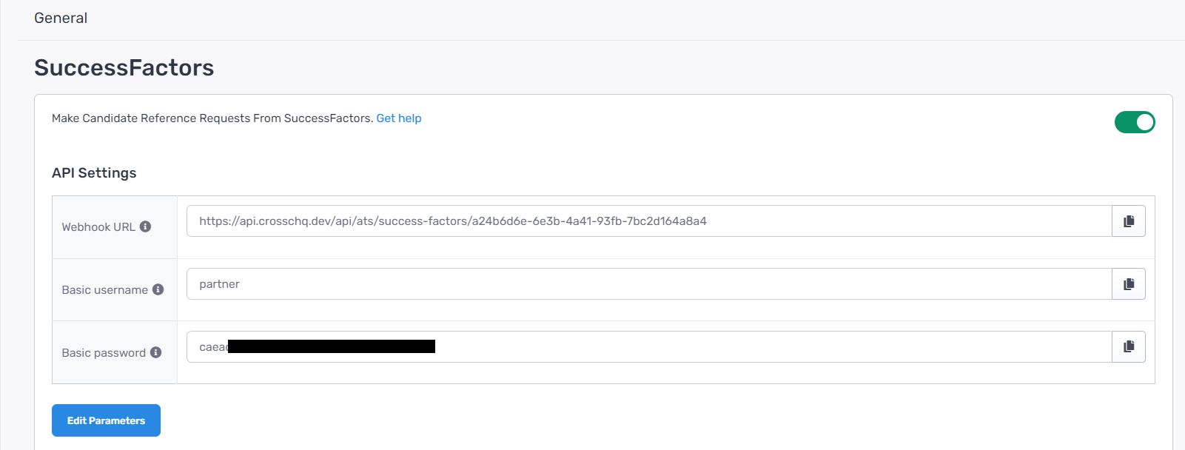
Task: Click the Basic password label
Action: click(104, 353)
